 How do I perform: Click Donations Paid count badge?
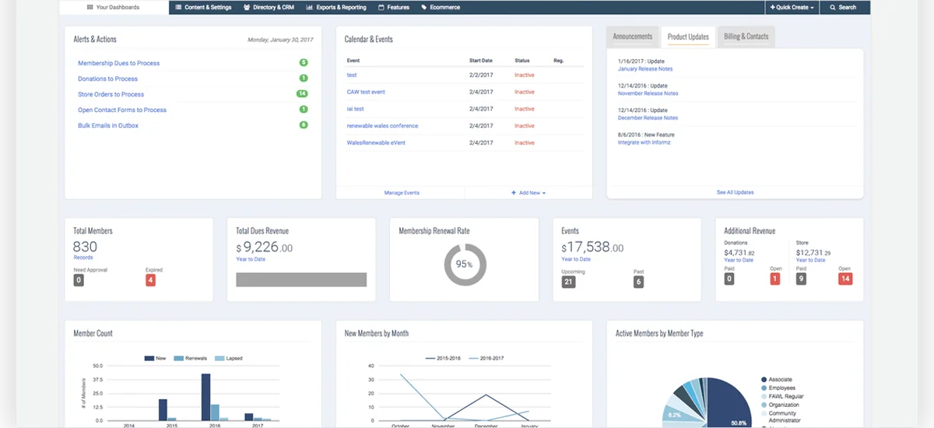[x=729, y=279]
